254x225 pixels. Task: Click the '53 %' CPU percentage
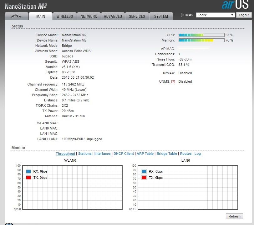click(x=229, y=35)
